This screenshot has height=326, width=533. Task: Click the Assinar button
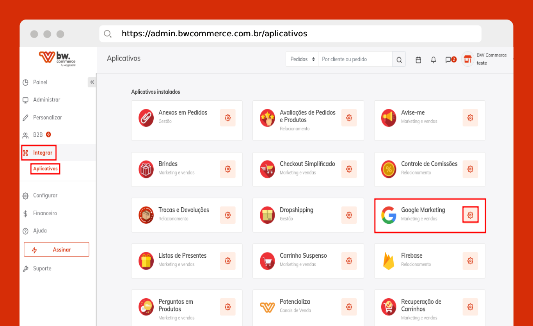click(57, 249)
